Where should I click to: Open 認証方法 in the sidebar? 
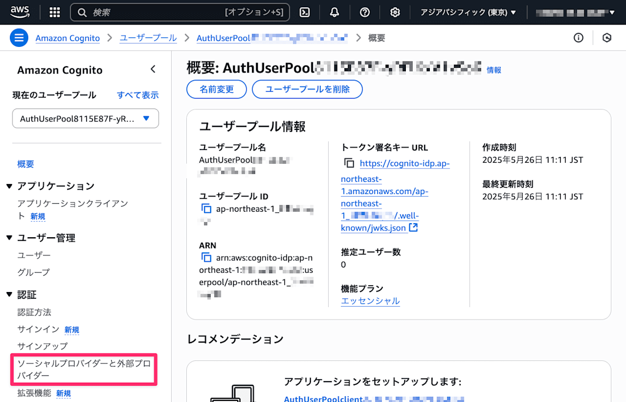coord(34,312)
